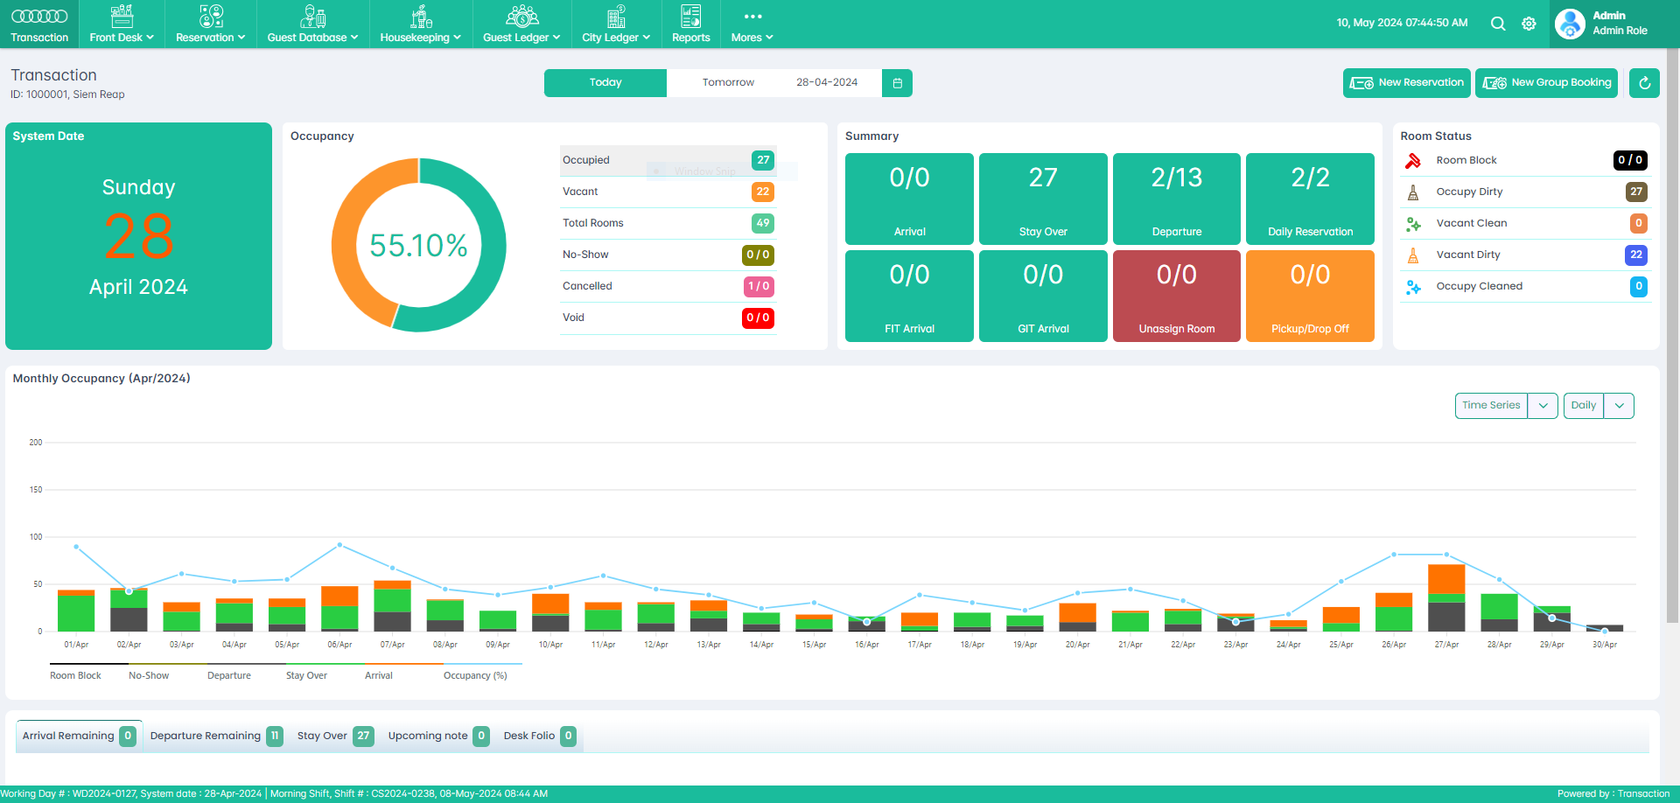Select the Arrival Remaining tab
1680x803 pixels.
click(79, 736)
